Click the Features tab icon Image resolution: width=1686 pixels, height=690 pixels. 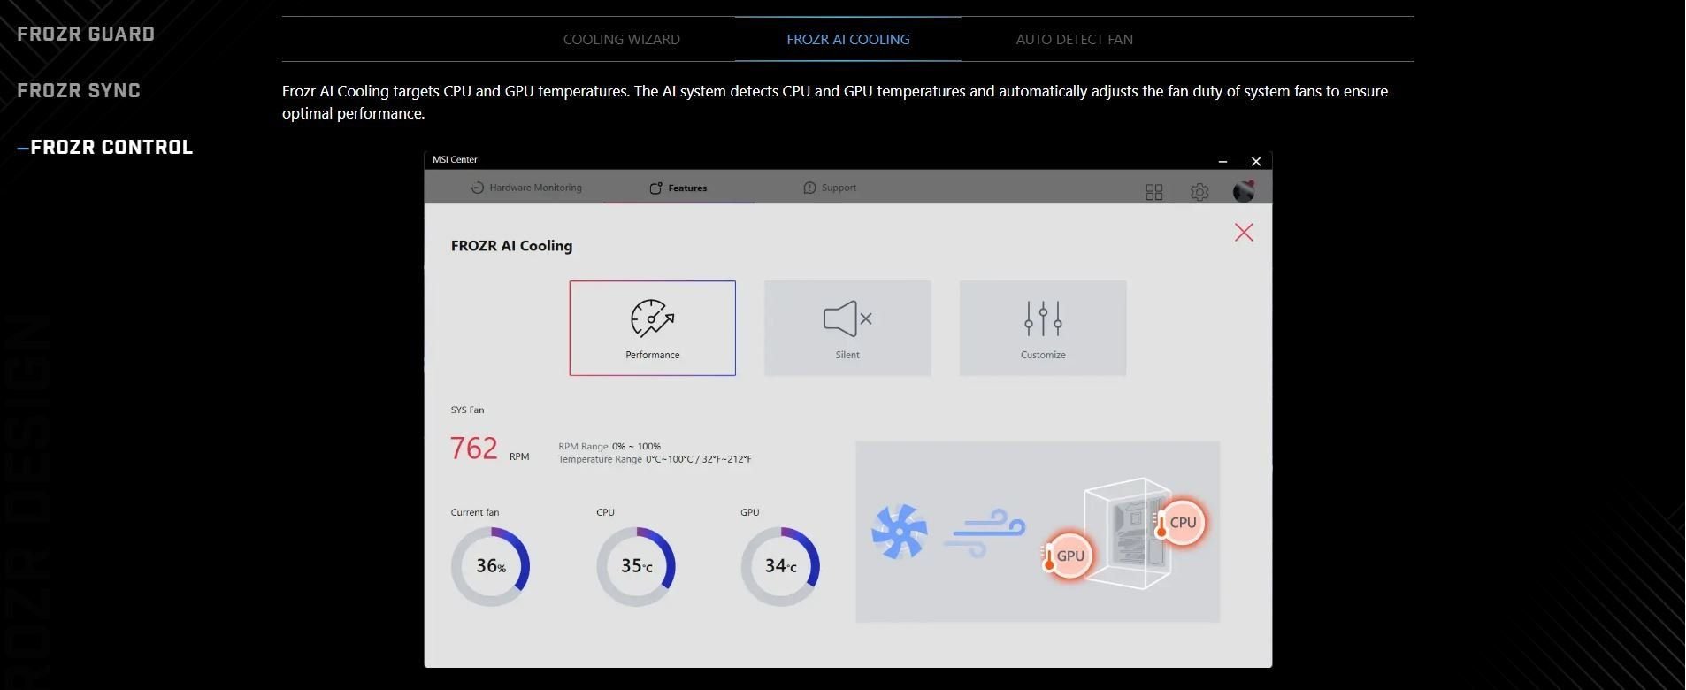click(655, 188)
